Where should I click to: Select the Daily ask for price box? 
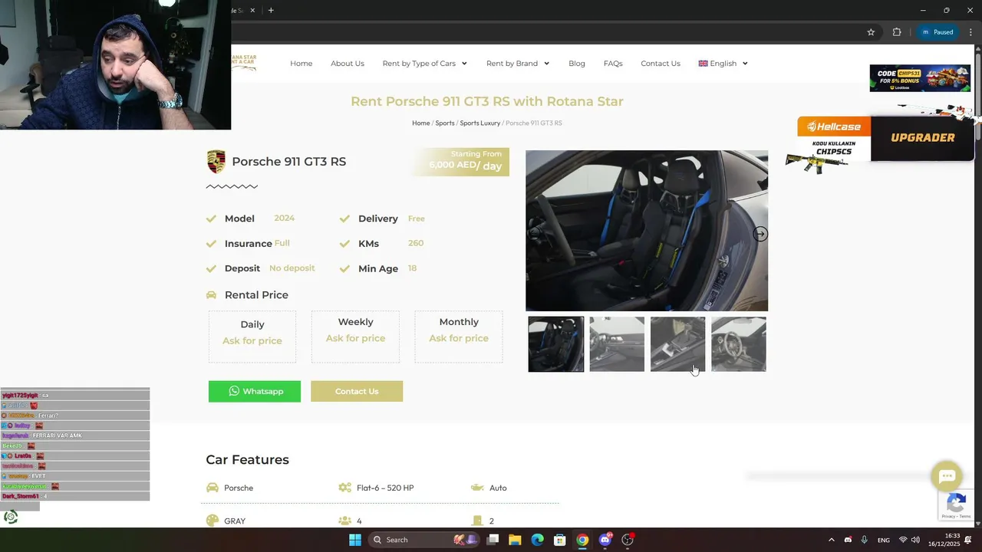pos(252,337)
